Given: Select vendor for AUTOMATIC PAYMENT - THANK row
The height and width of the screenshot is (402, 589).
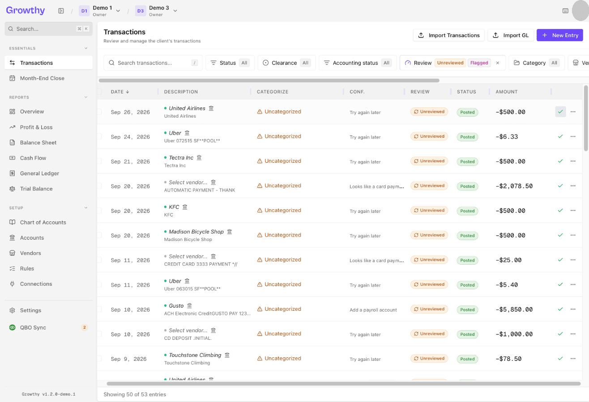Looking at the screenshot, I should point(188,182).
